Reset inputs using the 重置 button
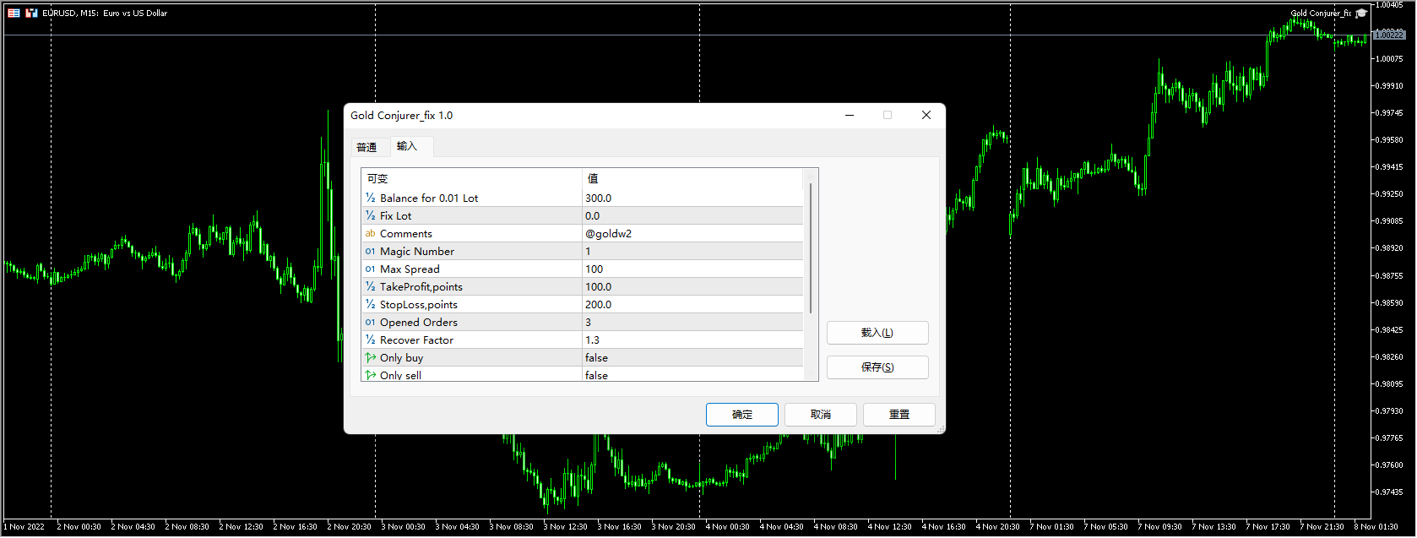The height and width of the screenshot is (538, 1417). tap(899, 415)
